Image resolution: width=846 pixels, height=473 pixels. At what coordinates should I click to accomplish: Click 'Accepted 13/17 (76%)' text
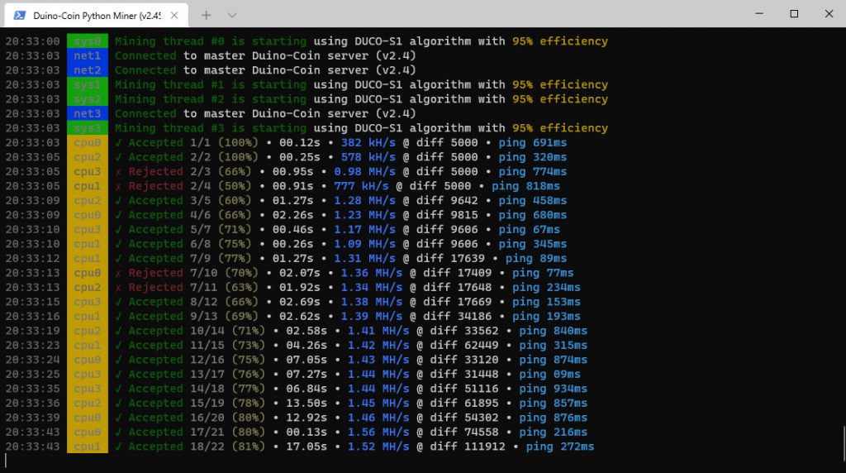tap(197, 375)
